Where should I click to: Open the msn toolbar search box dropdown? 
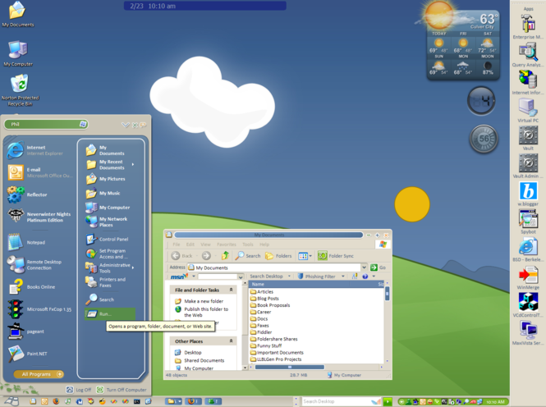pyautogui.click(x=241, y=277)
